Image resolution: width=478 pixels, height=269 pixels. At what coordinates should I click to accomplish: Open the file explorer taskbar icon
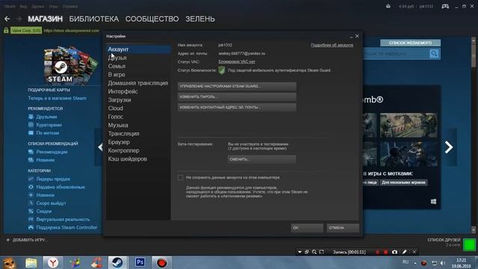31,262
